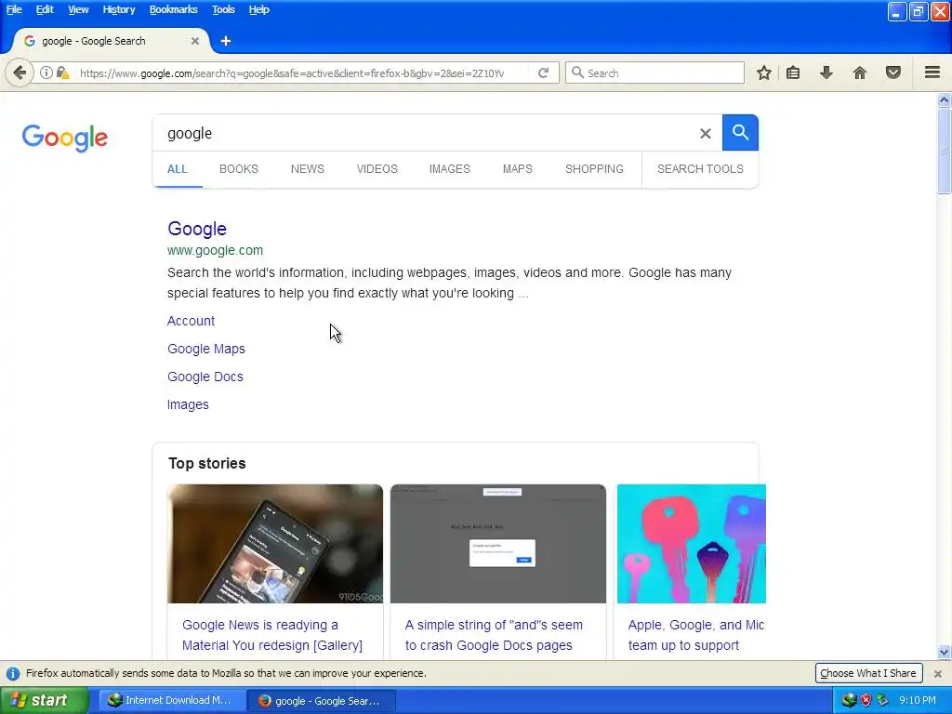Open the site information icon in address bar
The height and width of the screenshot is (714, 952).
point(46,73)
